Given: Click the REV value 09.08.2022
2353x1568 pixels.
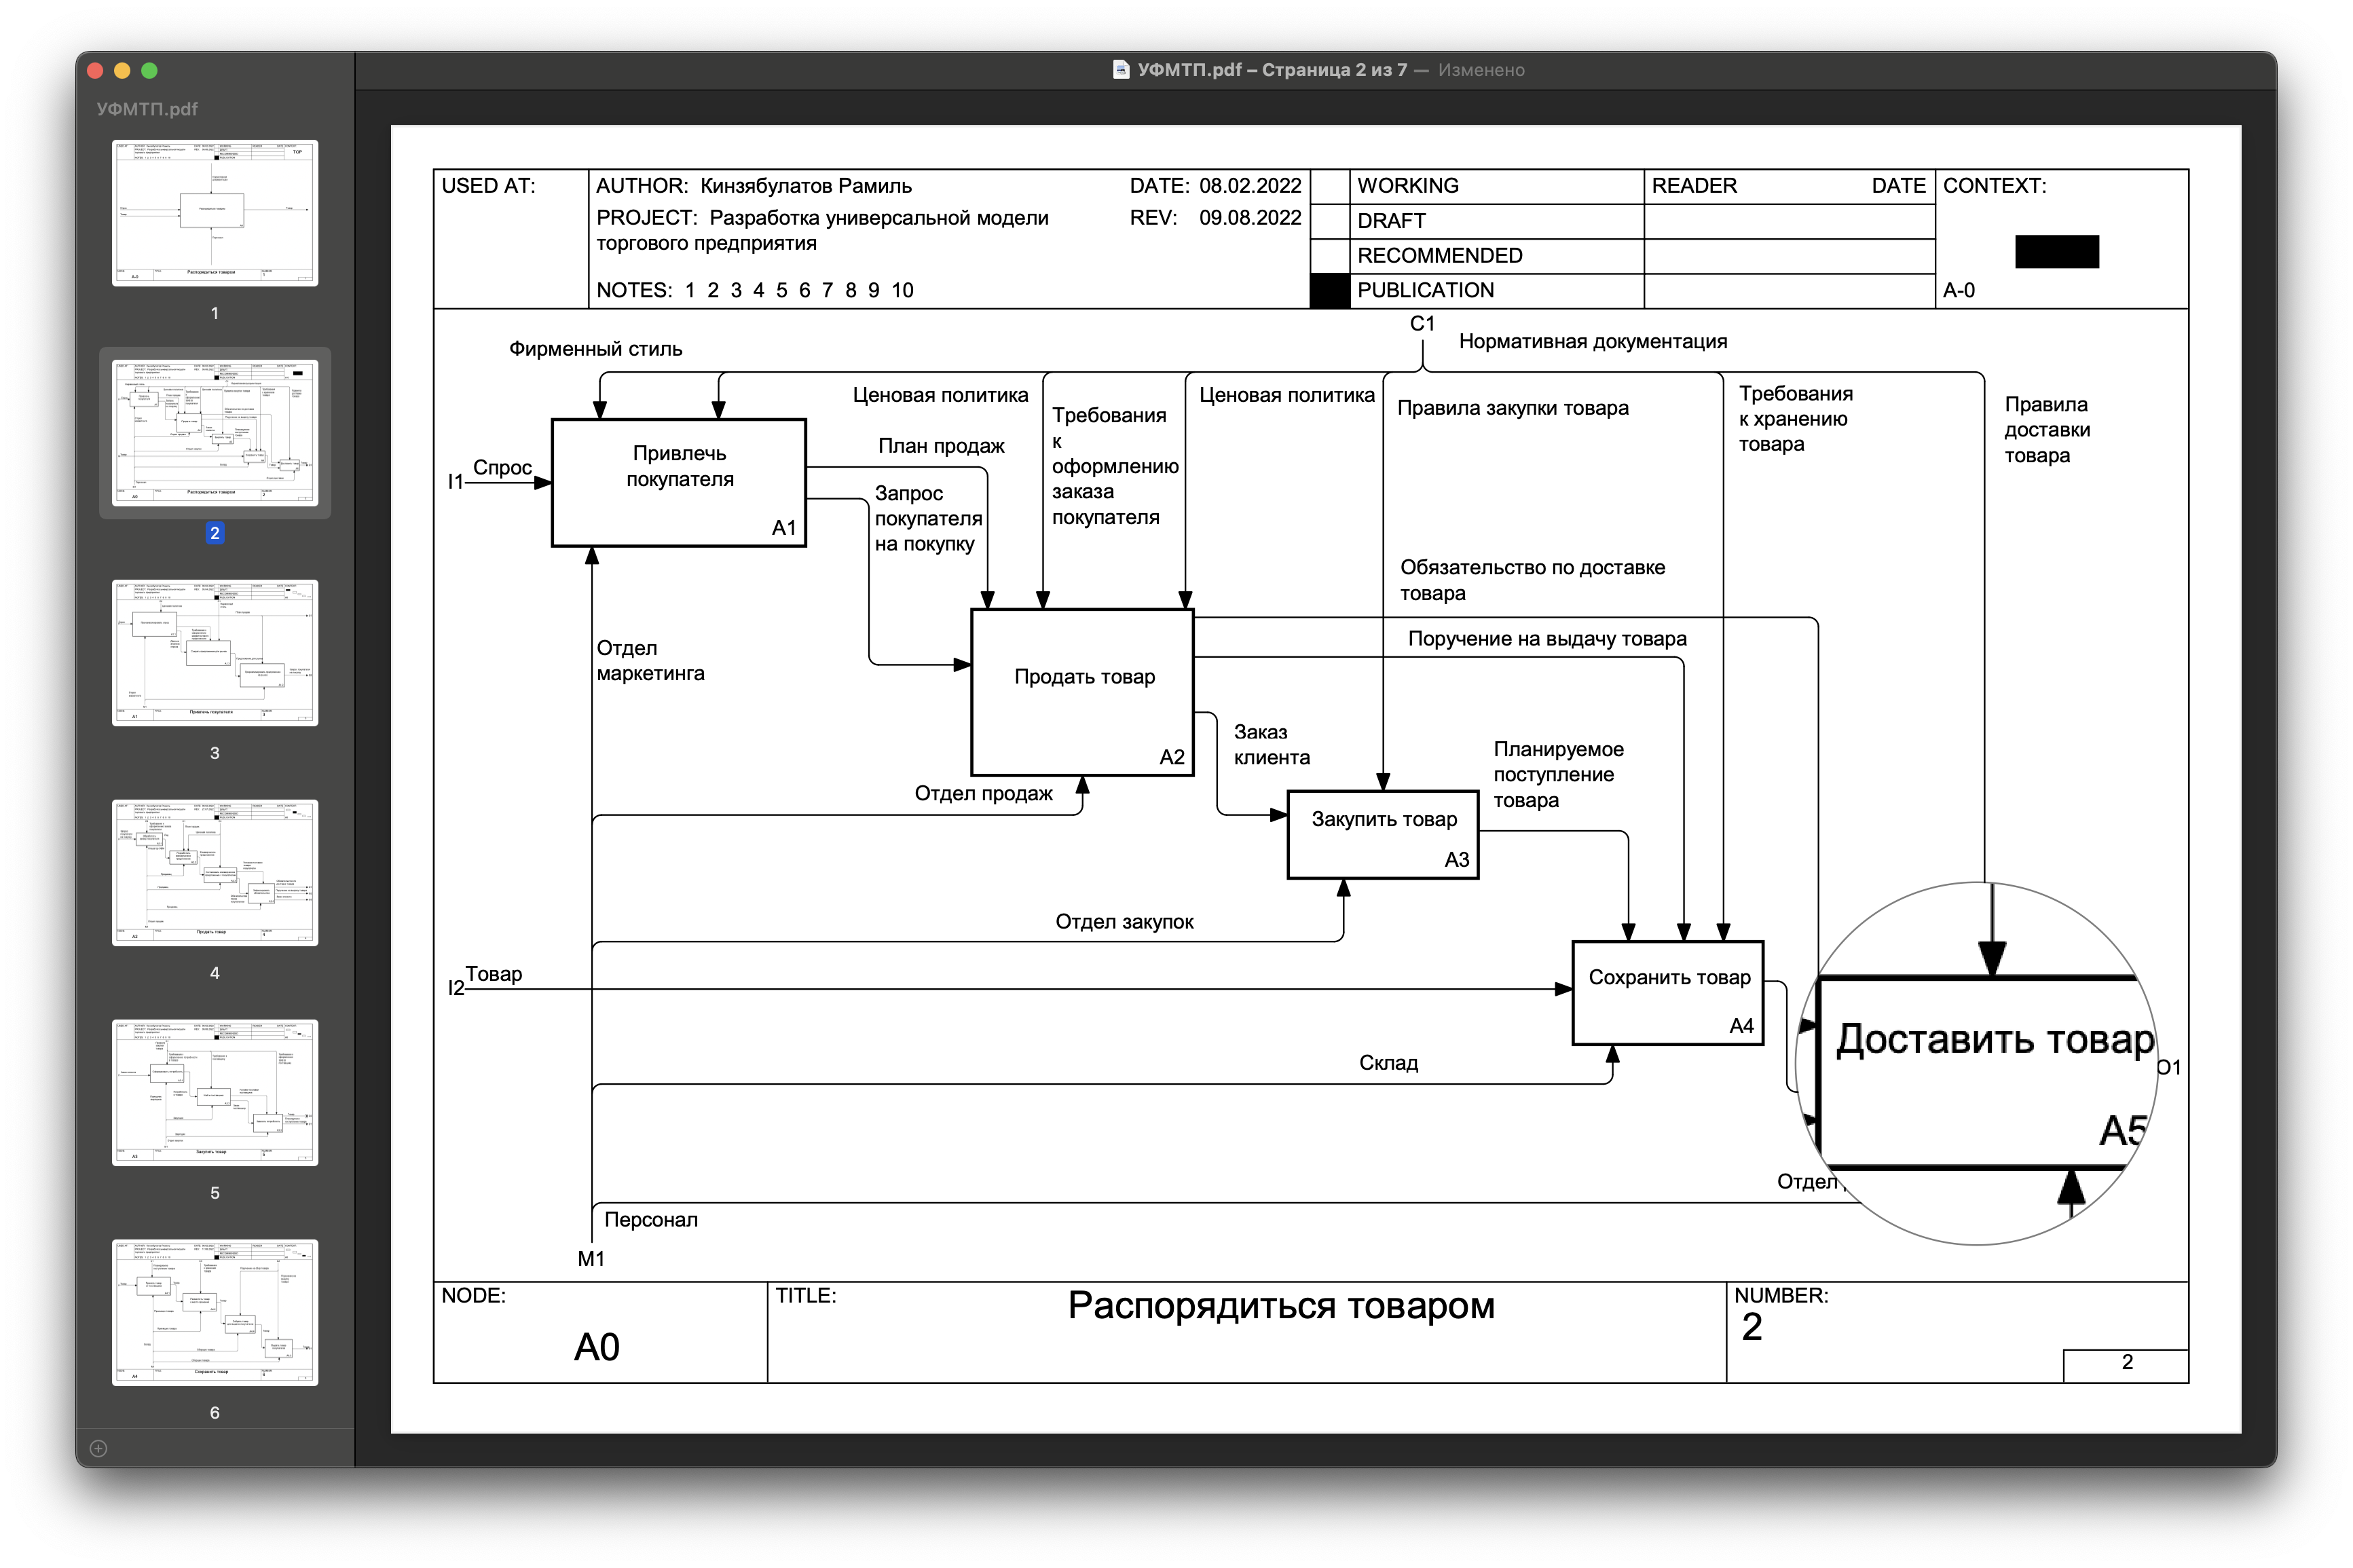Looking at the screenshot, I should click(x=1250, y=218).
